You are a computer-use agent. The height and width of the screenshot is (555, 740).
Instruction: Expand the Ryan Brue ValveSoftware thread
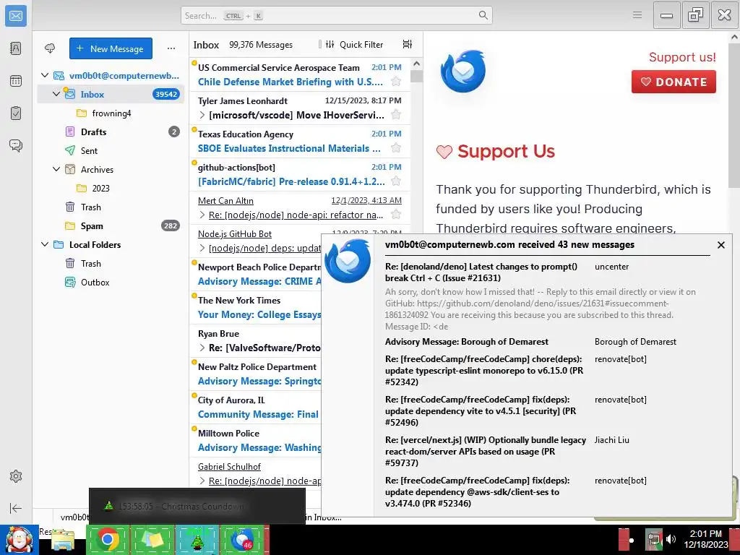click(202, 348)
